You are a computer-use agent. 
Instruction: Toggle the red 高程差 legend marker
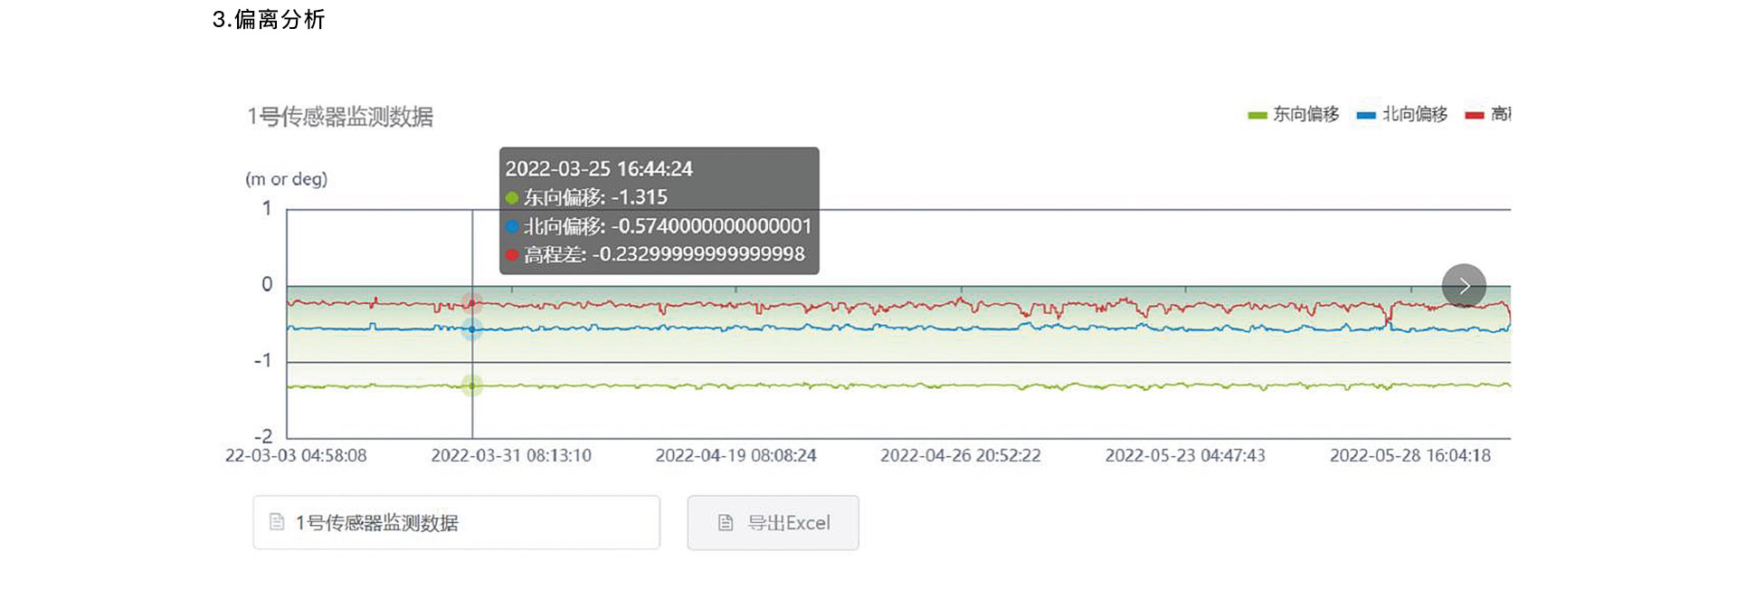click(1475, 115)
